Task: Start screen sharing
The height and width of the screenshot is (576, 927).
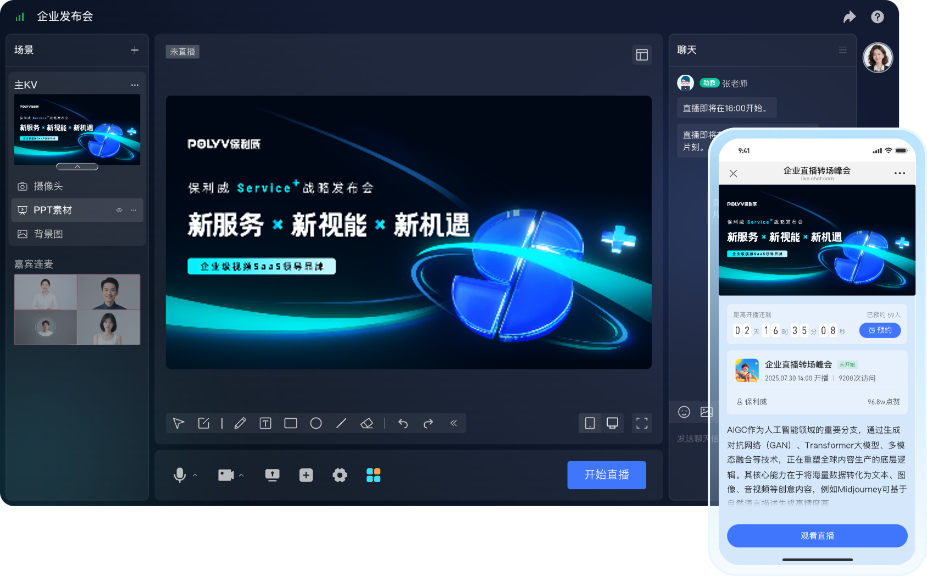Action: (x=272, y=475)
